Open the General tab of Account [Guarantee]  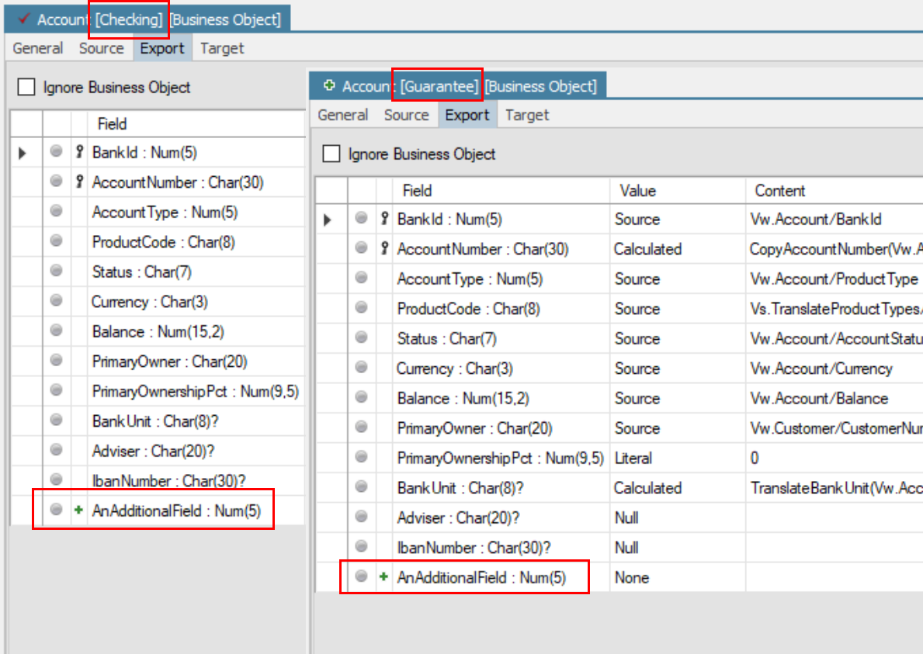pyautogui.click(x=342, y=114)
